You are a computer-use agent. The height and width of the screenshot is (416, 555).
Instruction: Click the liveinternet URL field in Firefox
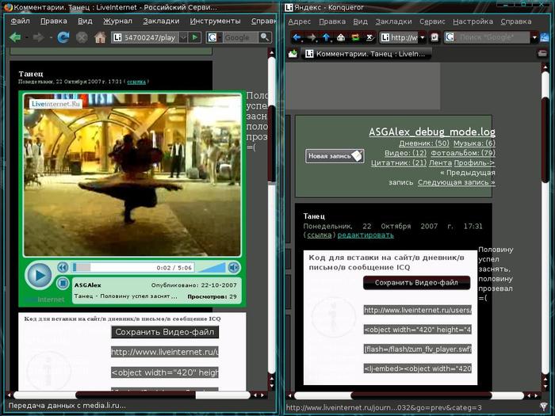pyautogui.click(x=165, y=352)
